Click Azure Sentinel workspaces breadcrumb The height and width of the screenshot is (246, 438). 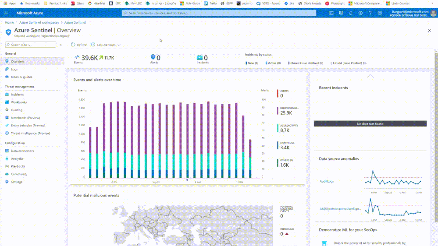pyautogui.click(x=40, y=22)
